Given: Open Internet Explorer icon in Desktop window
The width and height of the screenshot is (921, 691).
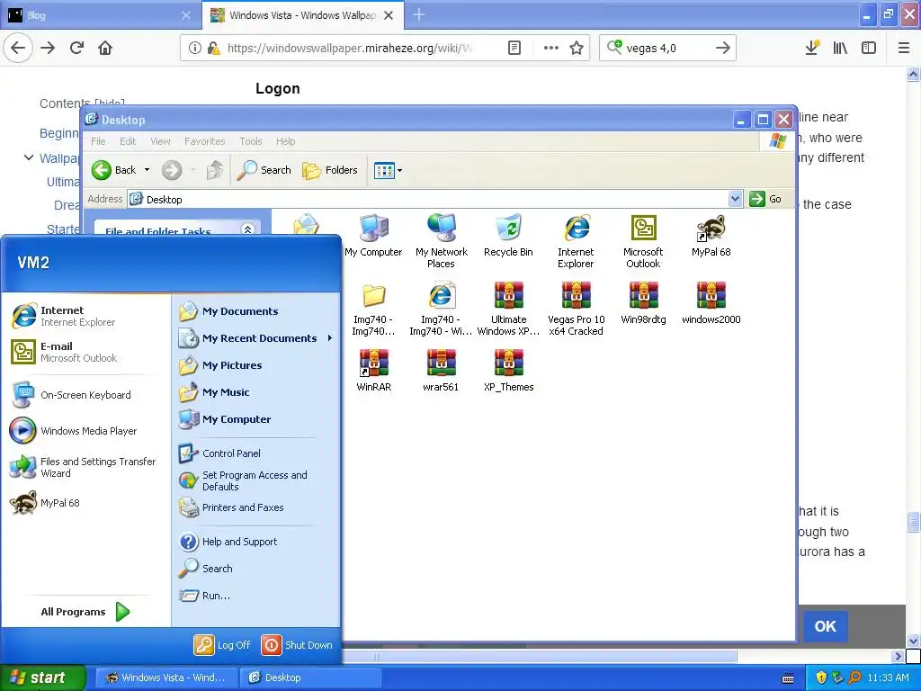Looking at the screenshot, I should [576, 241].
